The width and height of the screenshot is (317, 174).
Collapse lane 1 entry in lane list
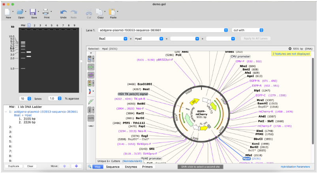[x=6, y=111]
